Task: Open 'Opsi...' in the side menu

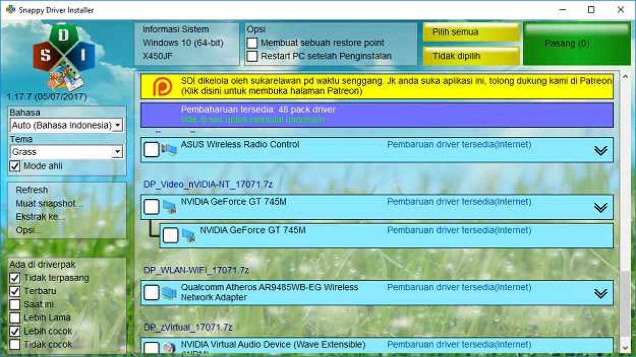Action: [28, 230]
